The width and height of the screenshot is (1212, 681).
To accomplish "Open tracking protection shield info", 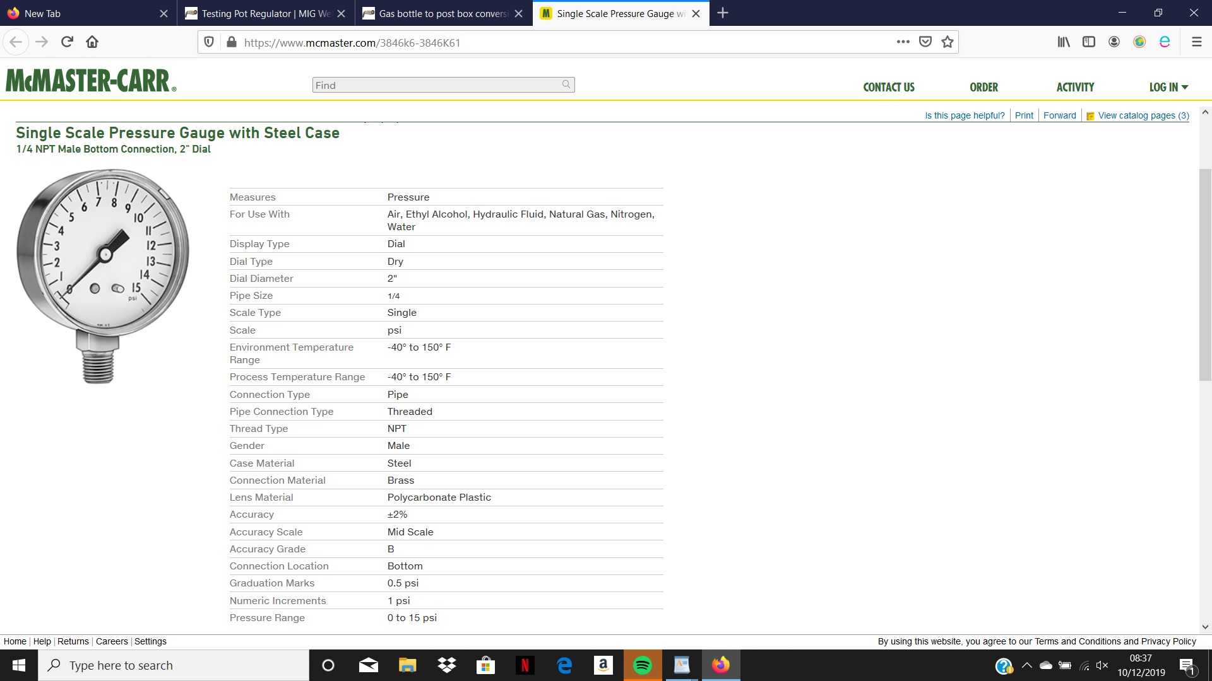I will pyautogui.click(x=209, y=42).
